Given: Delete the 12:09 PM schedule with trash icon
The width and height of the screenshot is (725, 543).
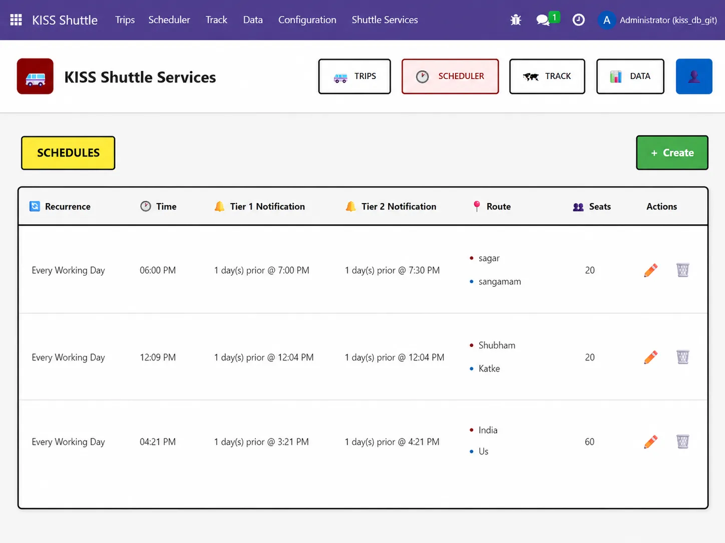Looking at the screenshot, I should (x=683, y=357).
